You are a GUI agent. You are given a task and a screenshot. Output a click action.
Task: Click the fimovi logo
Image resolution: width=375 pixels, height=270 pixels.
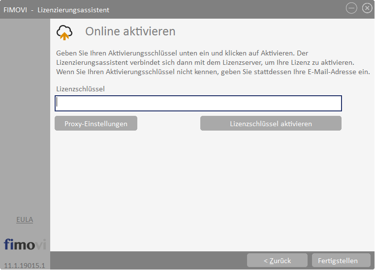pyautogui.click(x=25, y=244)
